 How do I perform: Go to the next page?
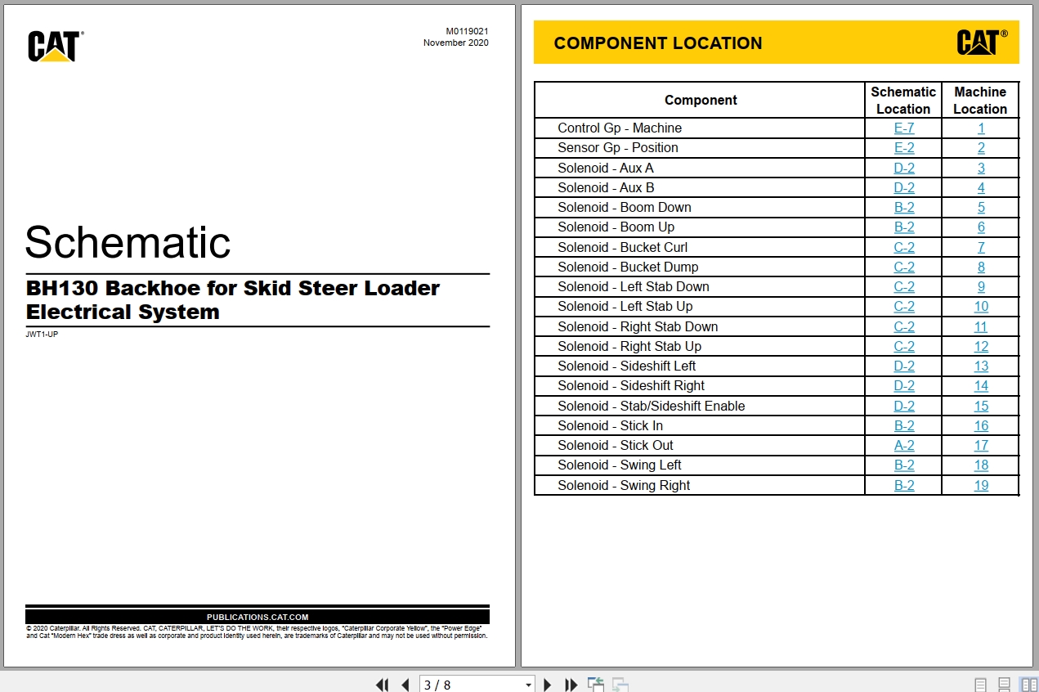pyautogui.click(x=548, y=685)
